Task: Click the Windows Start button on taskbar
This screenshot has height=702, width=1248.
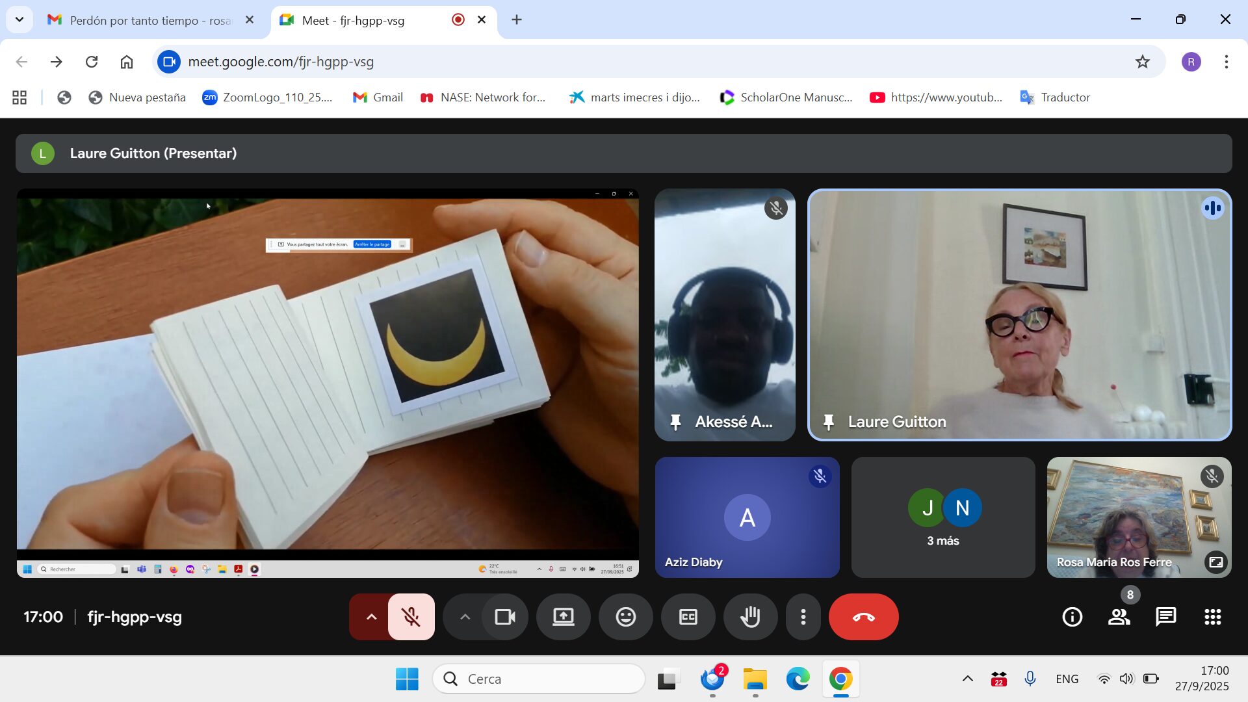Action: tap(407, 679)
